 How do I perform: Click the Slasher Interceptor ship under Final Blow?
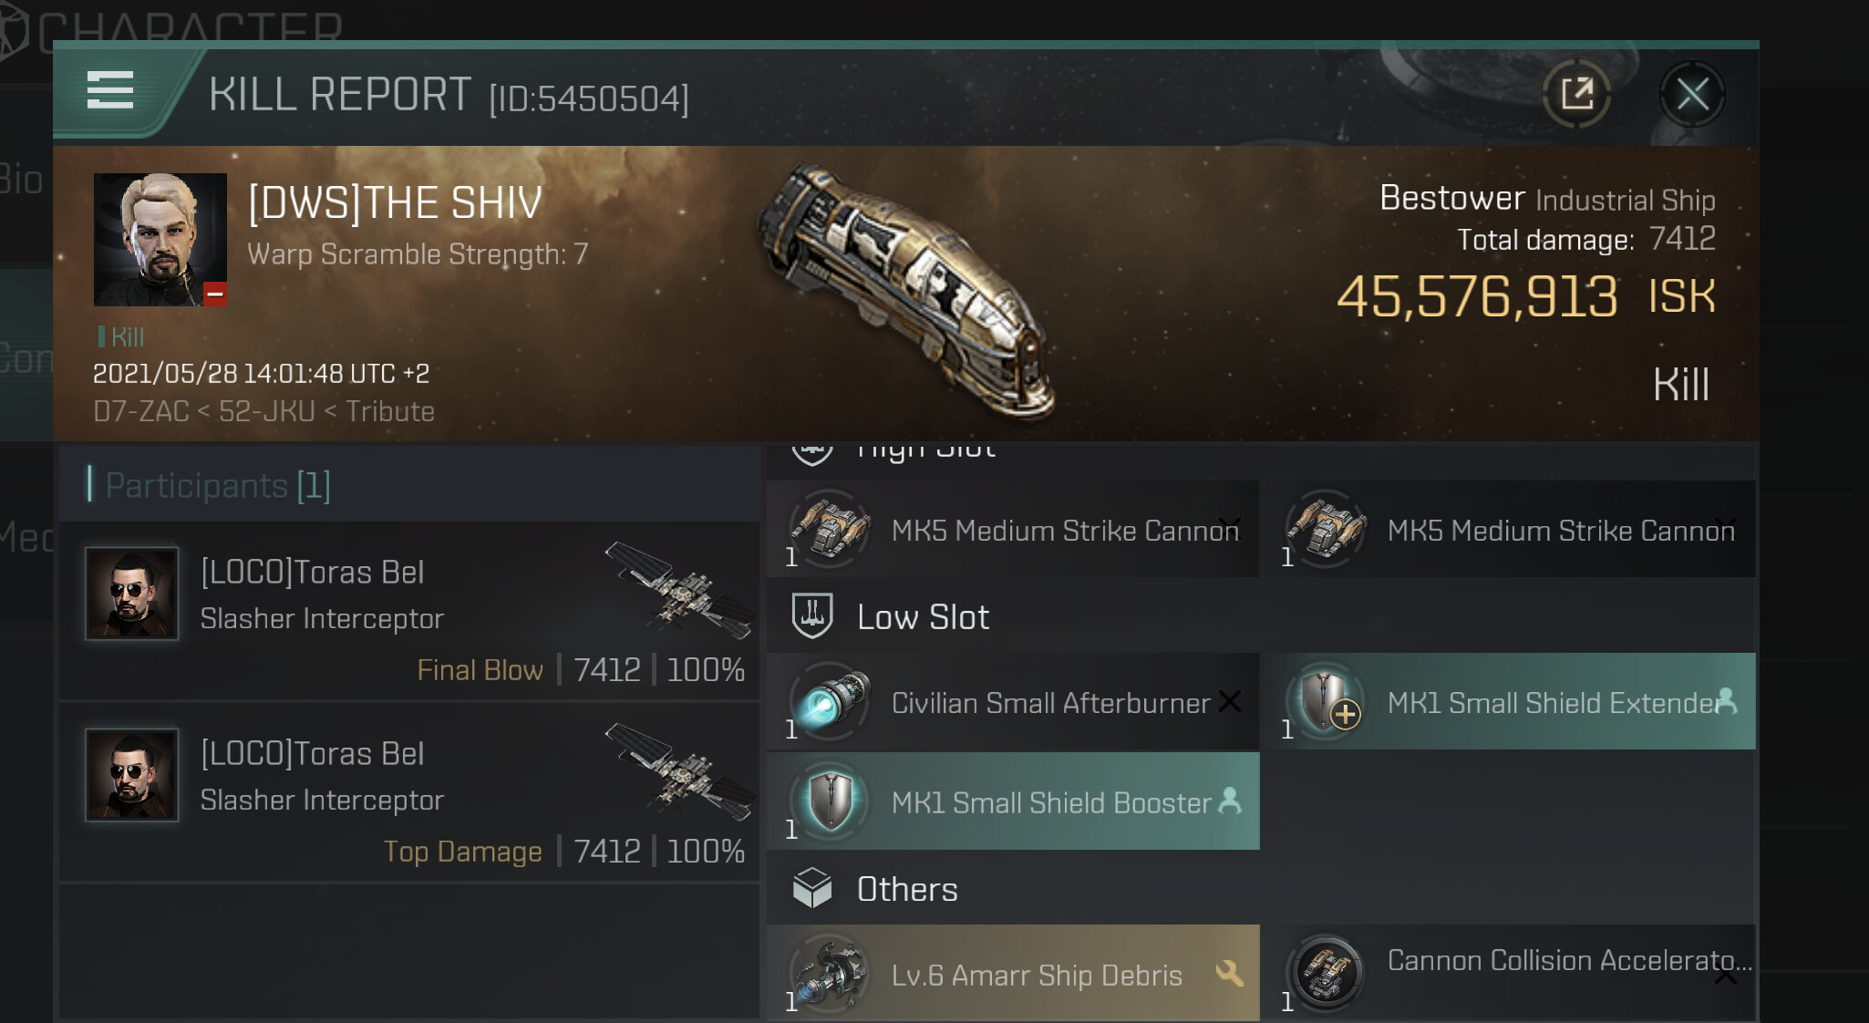click(678, 588)
